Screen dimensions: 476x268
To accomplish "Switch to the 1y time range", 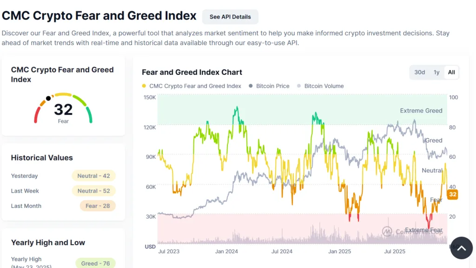I will pos(436,72).
